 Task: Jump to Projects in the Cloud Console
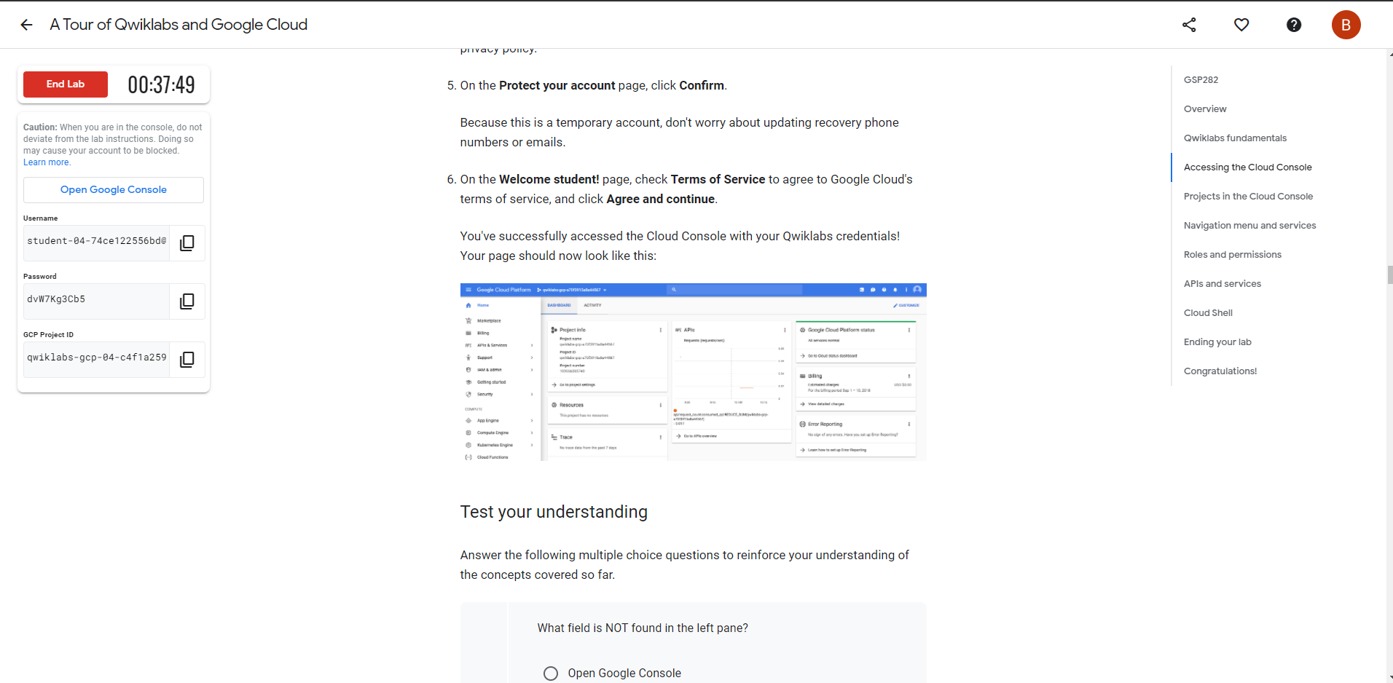pos(1248,197)
